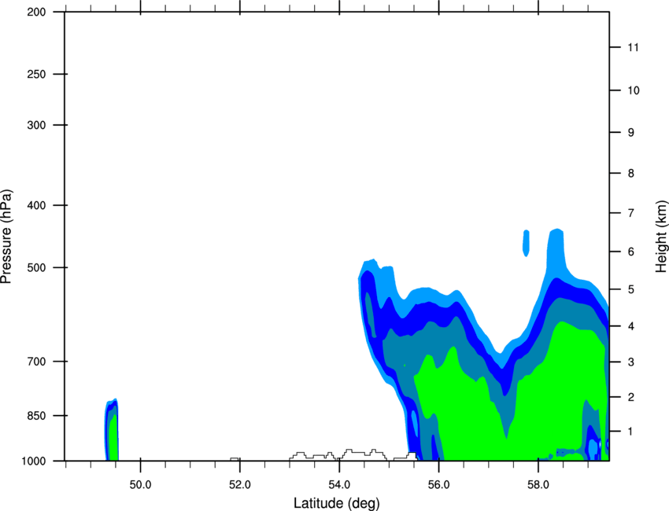Screen dimensions: 669x511
Task: Click height tick label 9
Action: [631, 133]
